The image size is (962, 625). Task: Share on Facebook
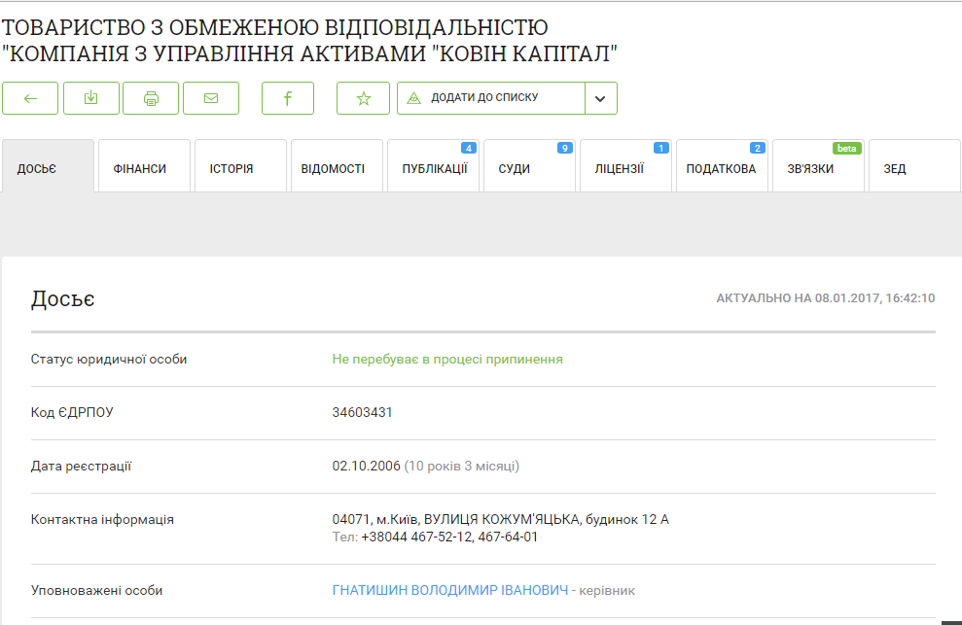[x=288, y=98]
